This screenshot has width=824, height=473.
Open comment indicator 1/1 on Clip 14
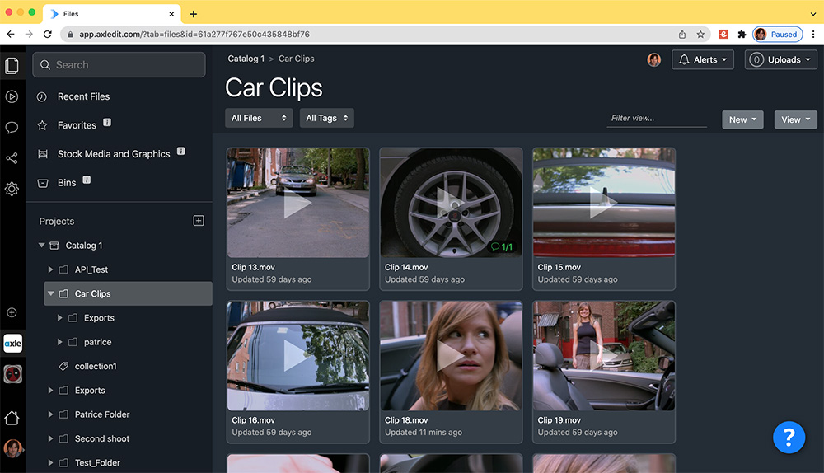click(x=501, y=246)
